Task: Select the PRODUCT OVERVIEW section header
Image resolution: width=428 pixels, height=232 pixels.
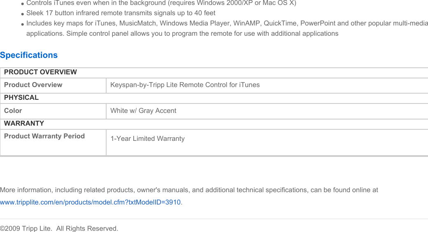Action: tap(40, 72)
